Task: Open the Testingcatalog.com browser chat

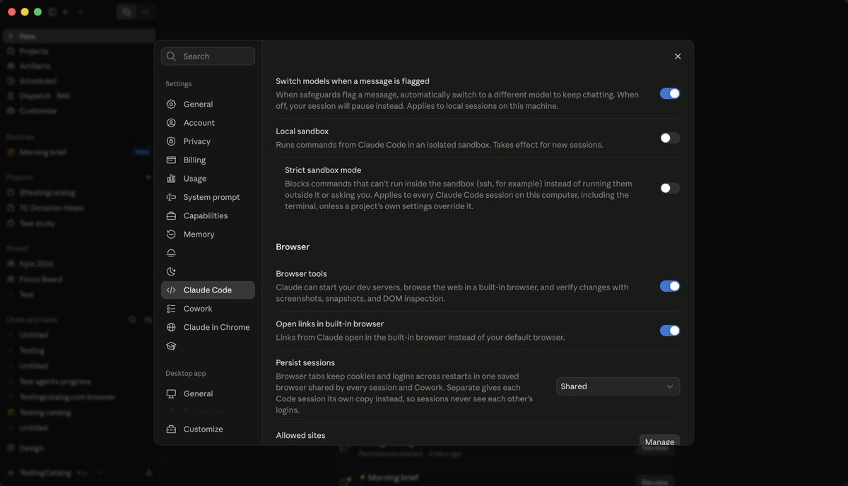Action: pyautogui.click(x=79, y=397)
